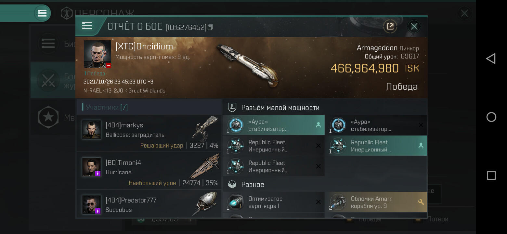Click the Оптимизатор варп-ядра I item
507x234 pixels.
[274, 202]
